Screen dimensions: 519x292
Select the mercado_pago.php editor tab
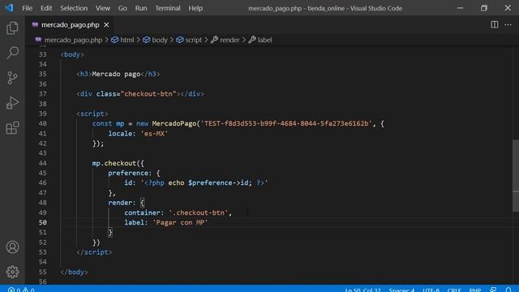pyautogui.click(x=71, y=25)
